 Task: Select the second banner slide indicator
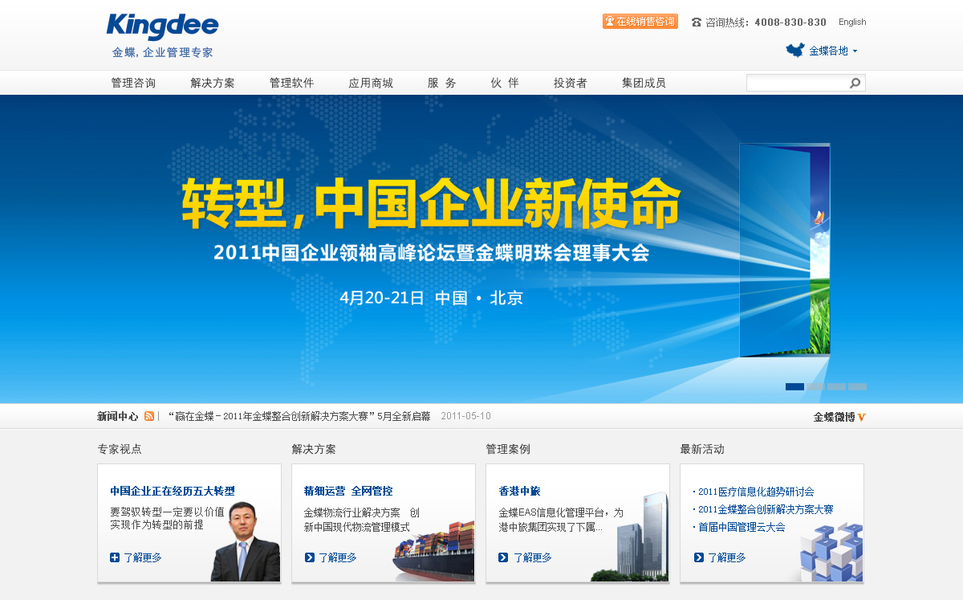tap(815, 386)
